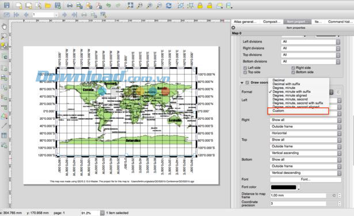Toggle the Right side checkbox
Screen dimensions: 354x216
coord(293,68)
